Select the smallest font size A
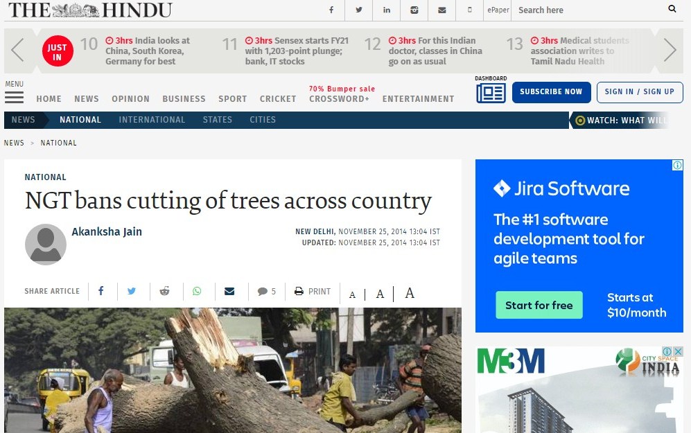The width and height of the screenshot is (691, 433). [352, 294]
